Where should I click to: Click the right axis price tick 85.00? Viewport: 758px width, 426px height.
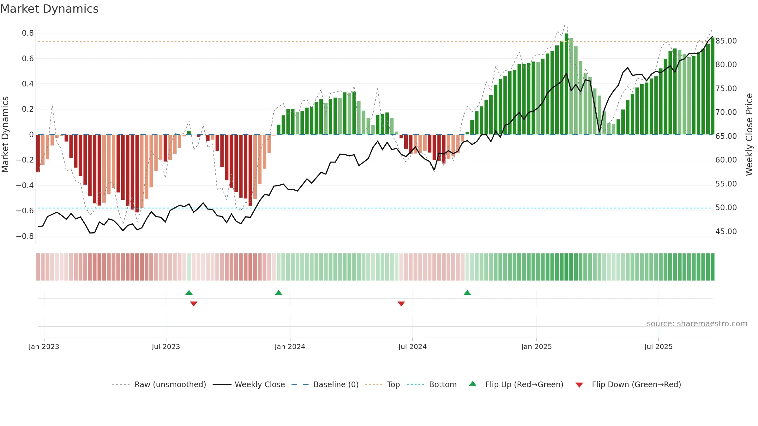[726, 41]
